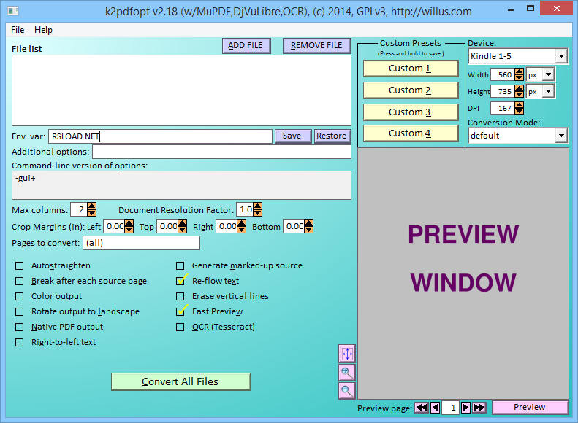This screenshot has height=423, width=578.
Task: Adjust Document Resolution Factor spinner
Action: coord(258,209)
